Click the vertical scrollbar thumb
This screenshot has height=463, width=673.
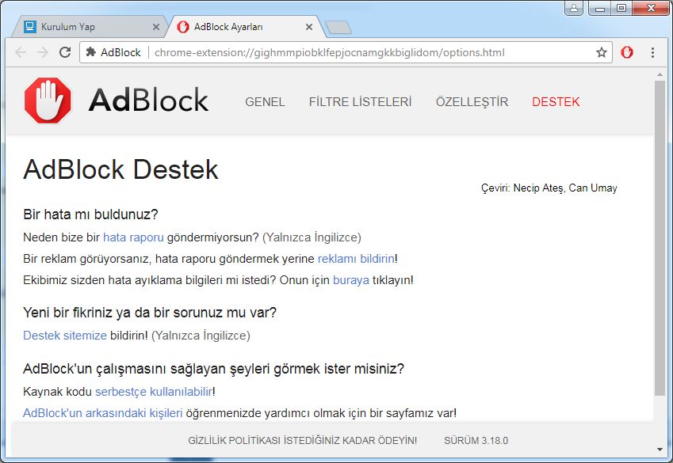tap(660, 238)
